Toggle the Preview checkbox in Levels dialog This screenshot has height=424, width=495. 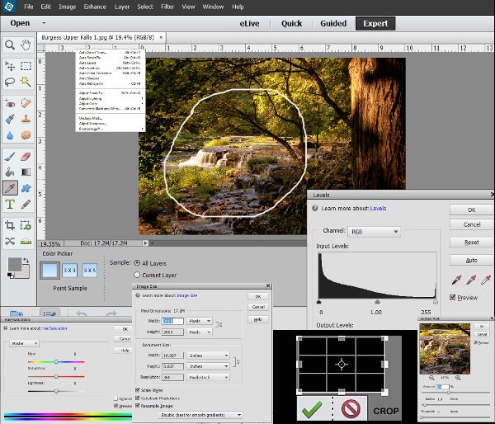pyautogui.click(x=453, y=297)
